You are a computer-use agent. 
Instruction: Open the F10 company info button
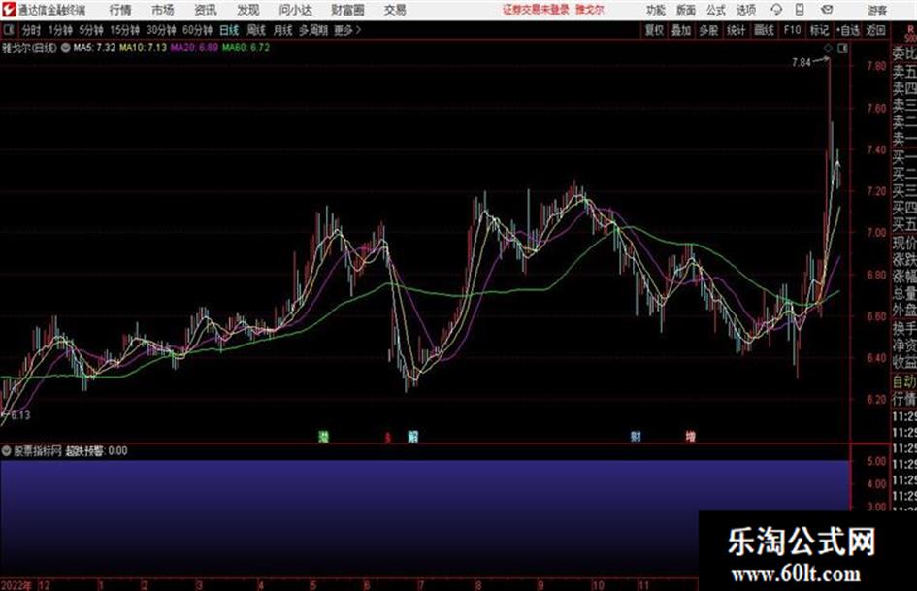coord(792,30)
